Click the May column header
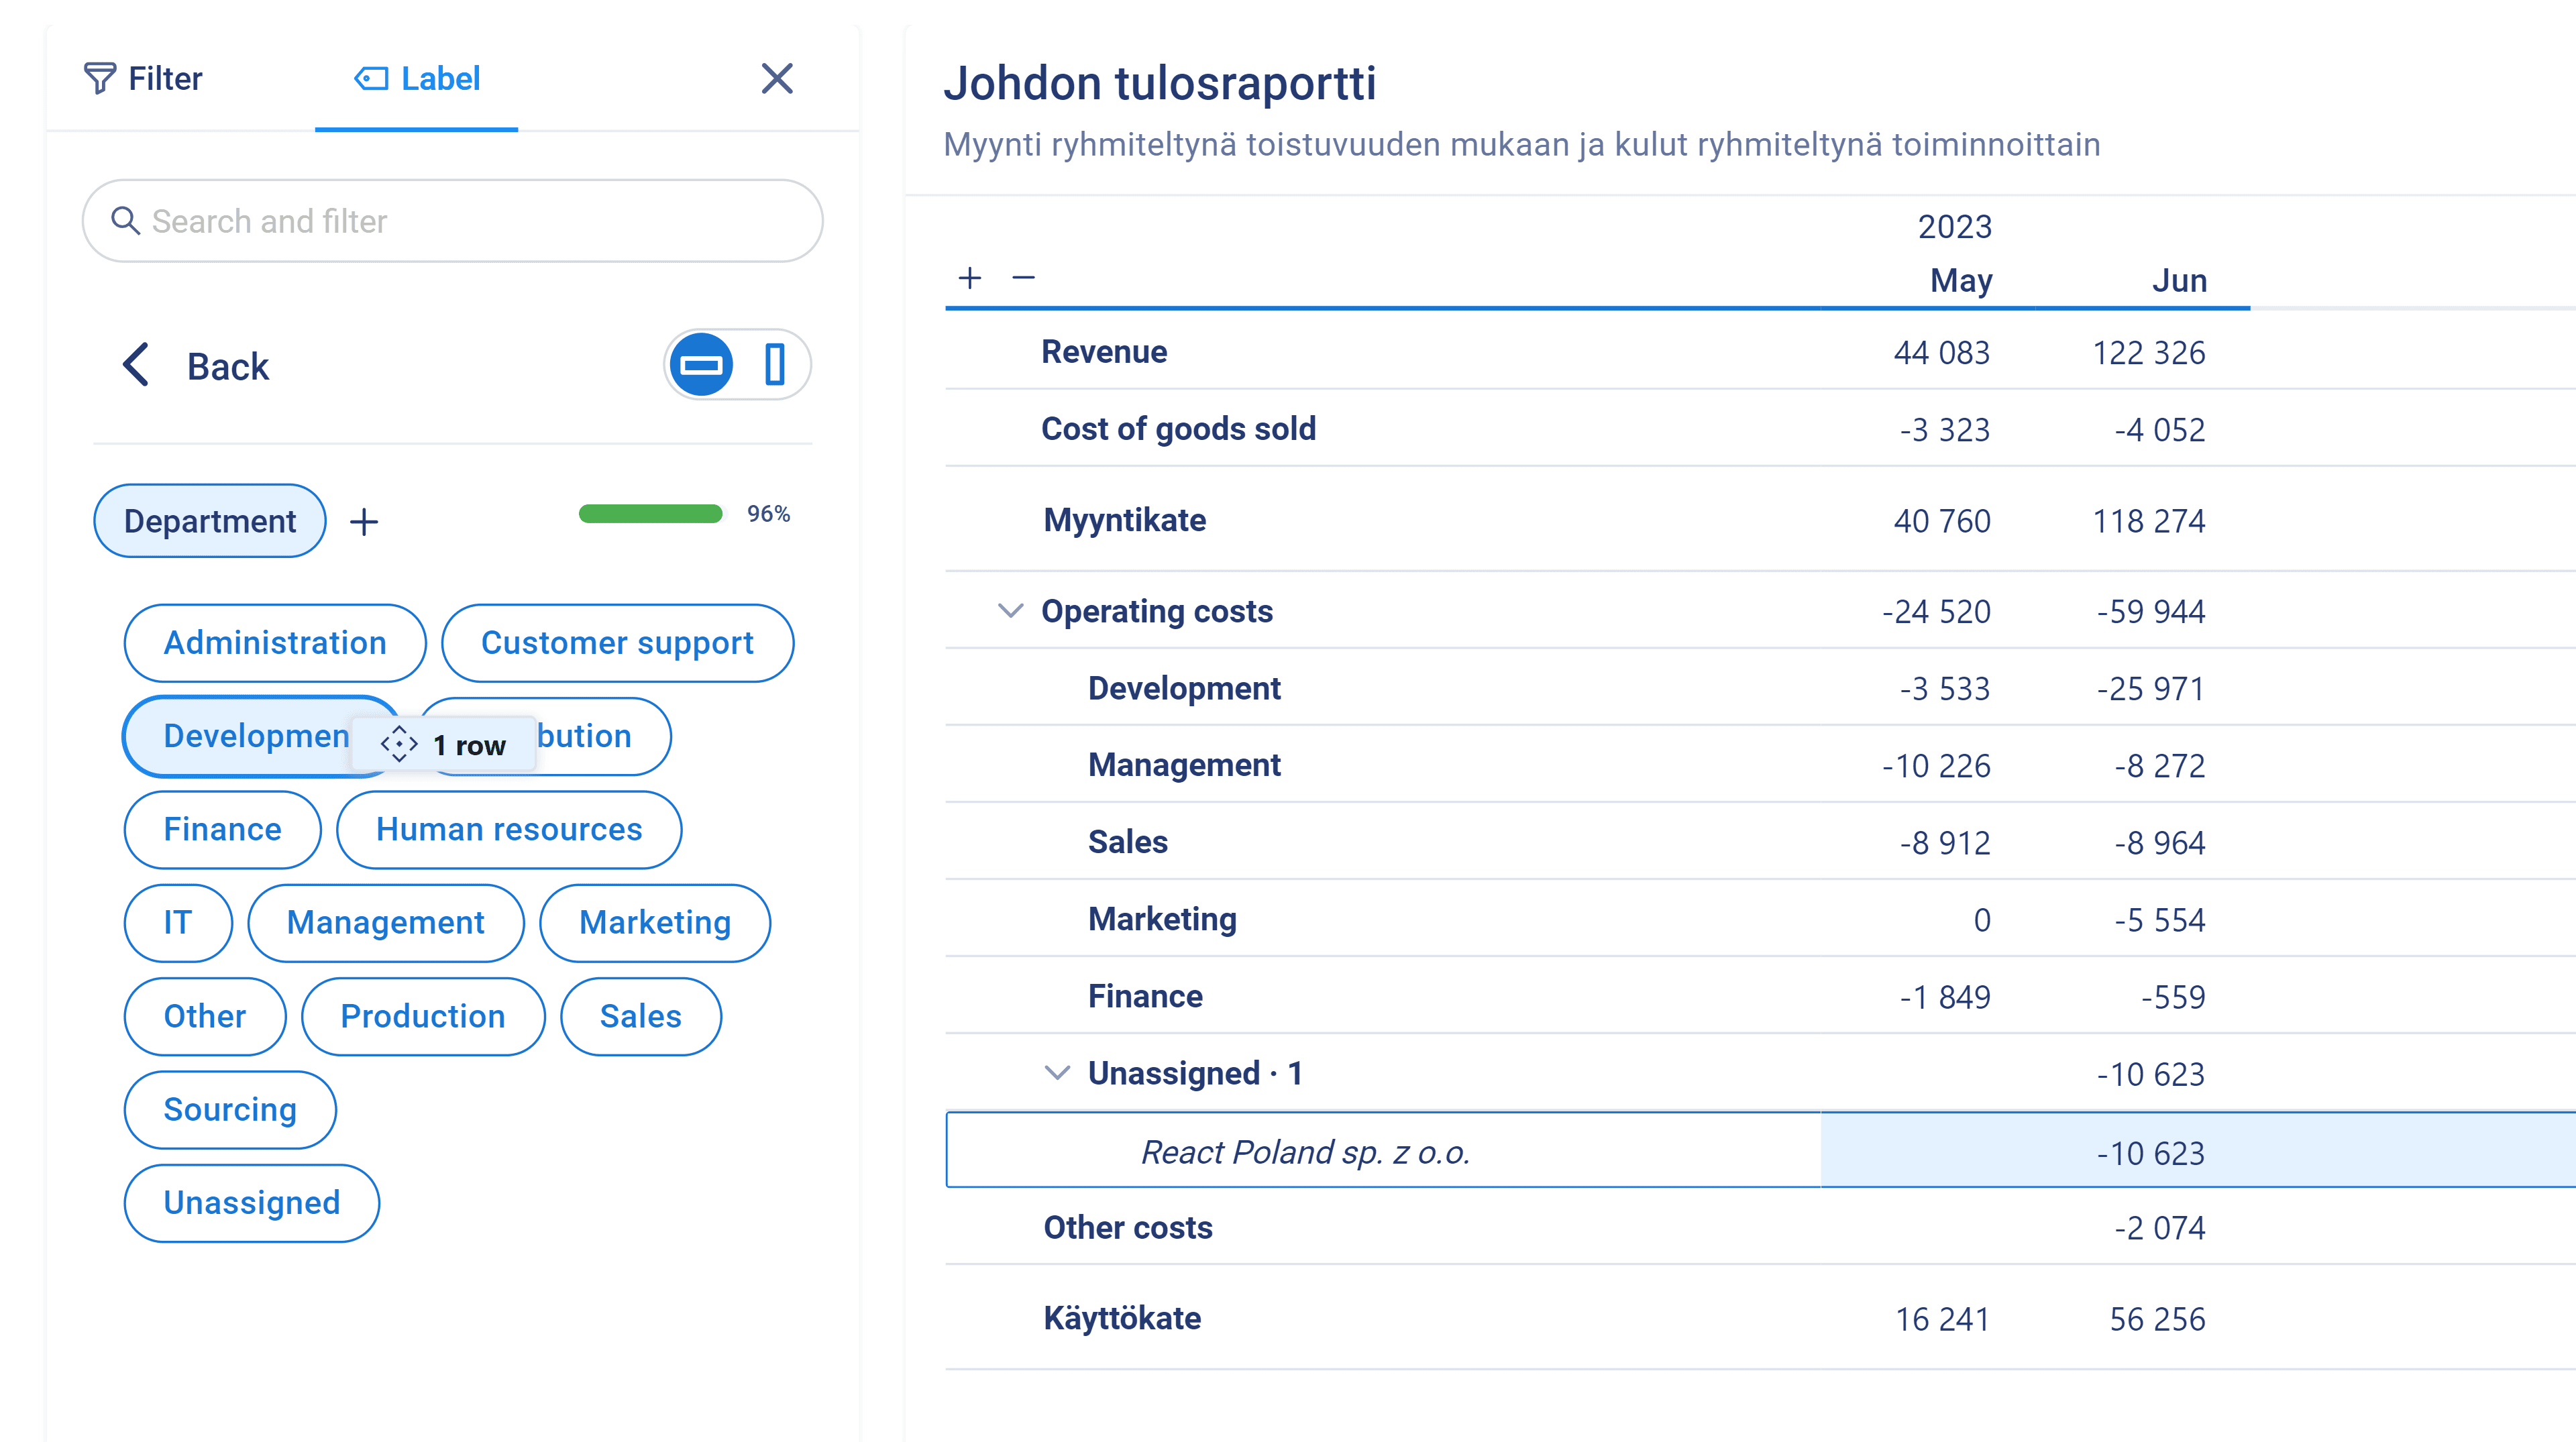The image size is (2576, 1442). [x=1961, y=280]
